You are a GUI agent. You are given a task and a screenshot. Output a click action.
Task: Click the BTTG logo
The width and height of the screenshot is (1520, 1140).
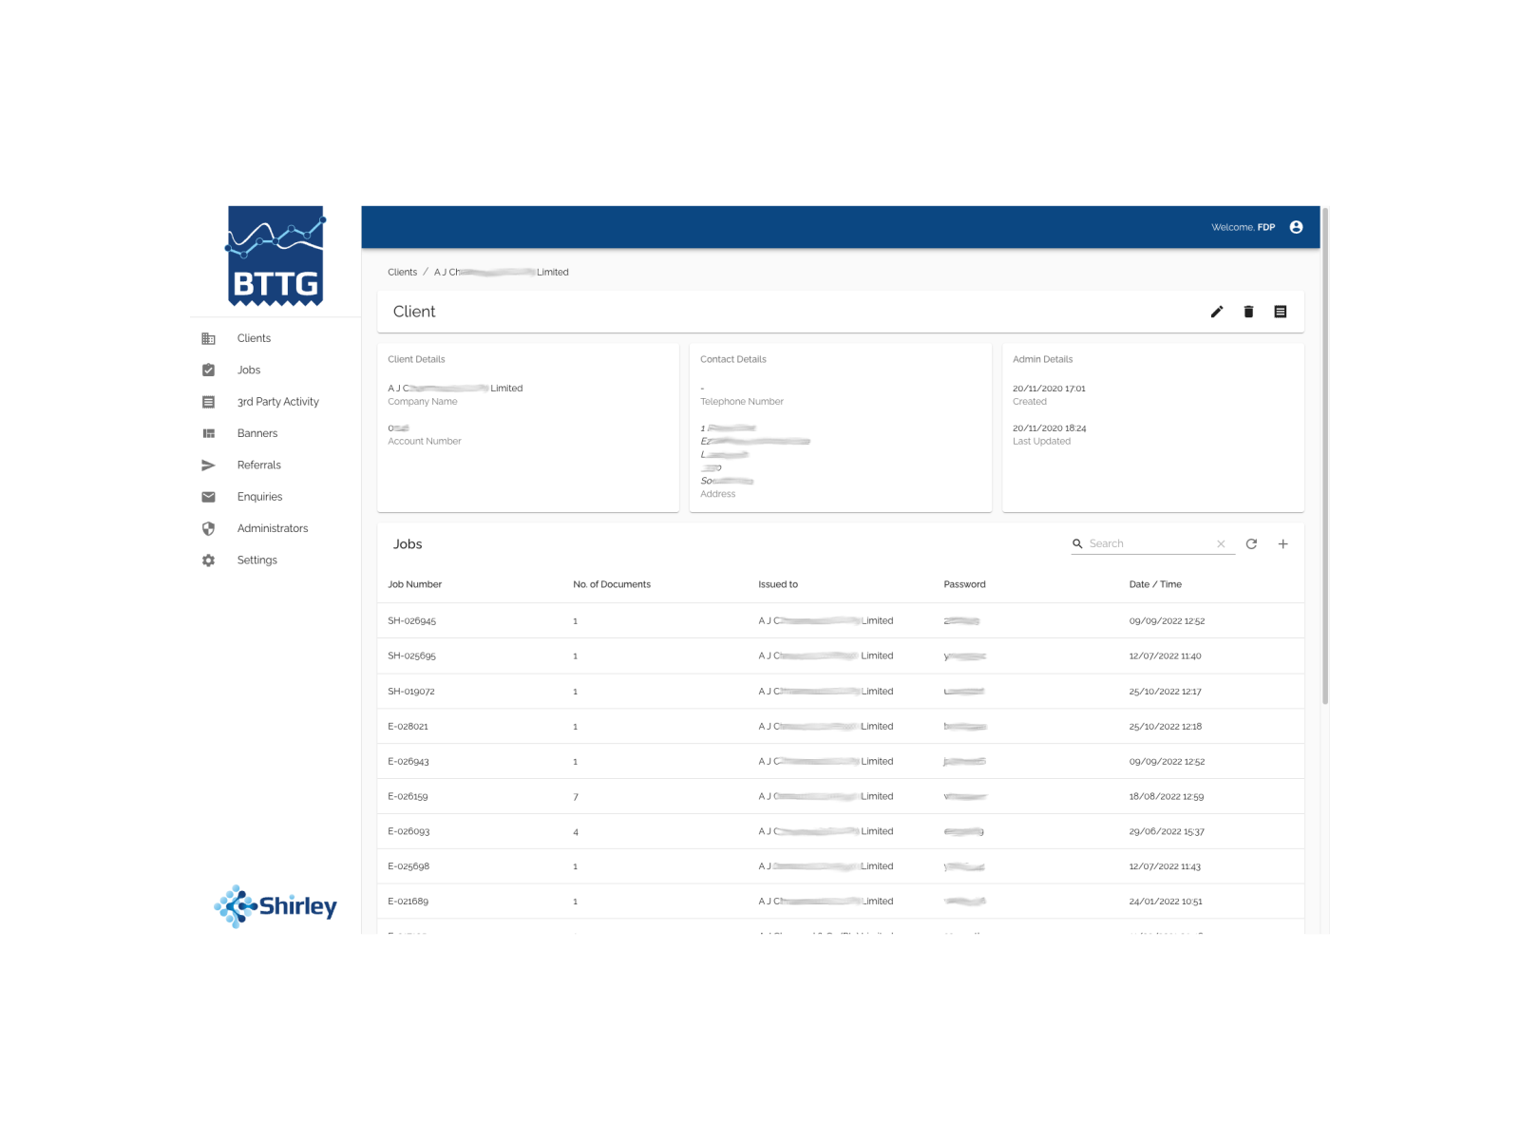coord(275,256)
